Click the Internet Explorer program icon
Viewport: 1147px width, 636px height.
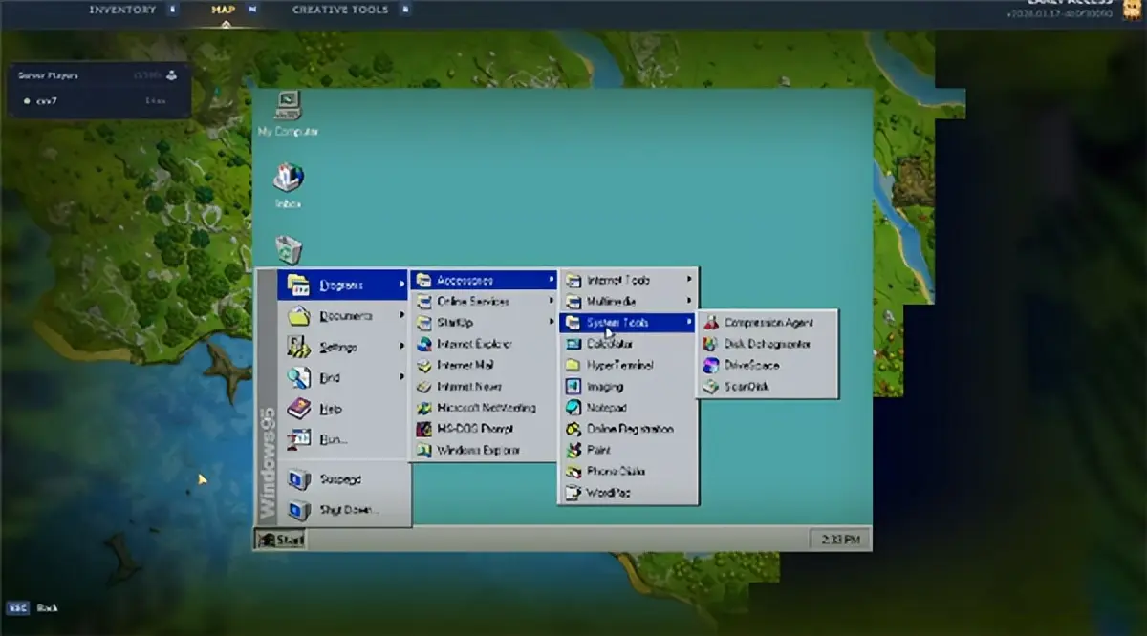[474, 344]
